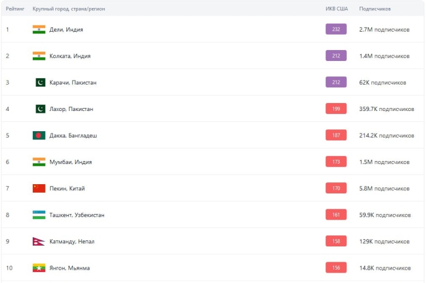This screenshot has width=426, height=283.
Task: Click the Pakistan flag next to Карачи
Action: coord(41,82)
